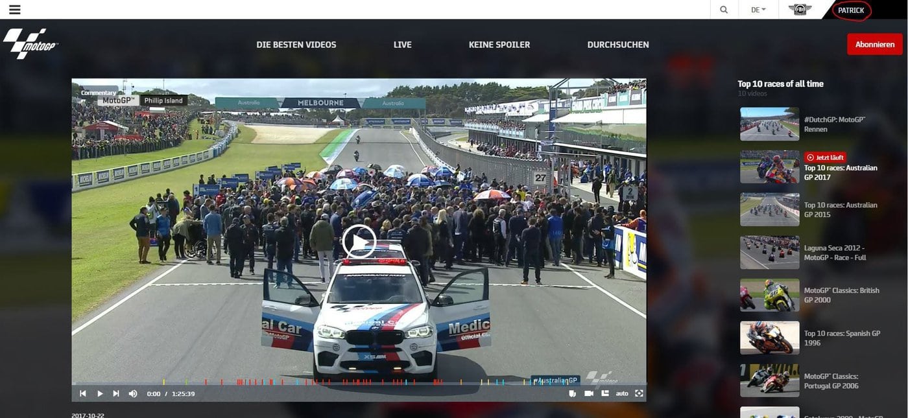The image size is (908, 418).
Task: Go to the MotoGP home logo
Action: click(30, 43)
